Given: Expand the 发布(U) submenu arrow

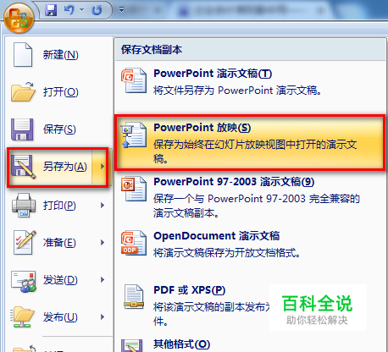Looking at the screenshot, I should pos(103,317).
